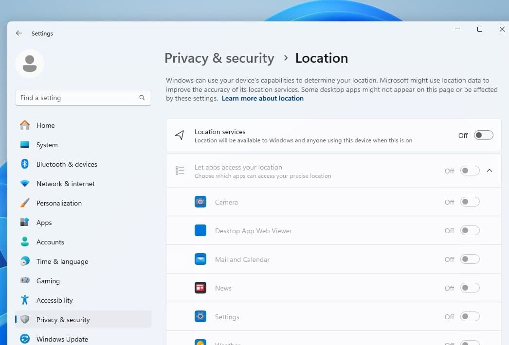The image size is (509, 345).
Task: Click the News app icon
Action: point(200,288)
